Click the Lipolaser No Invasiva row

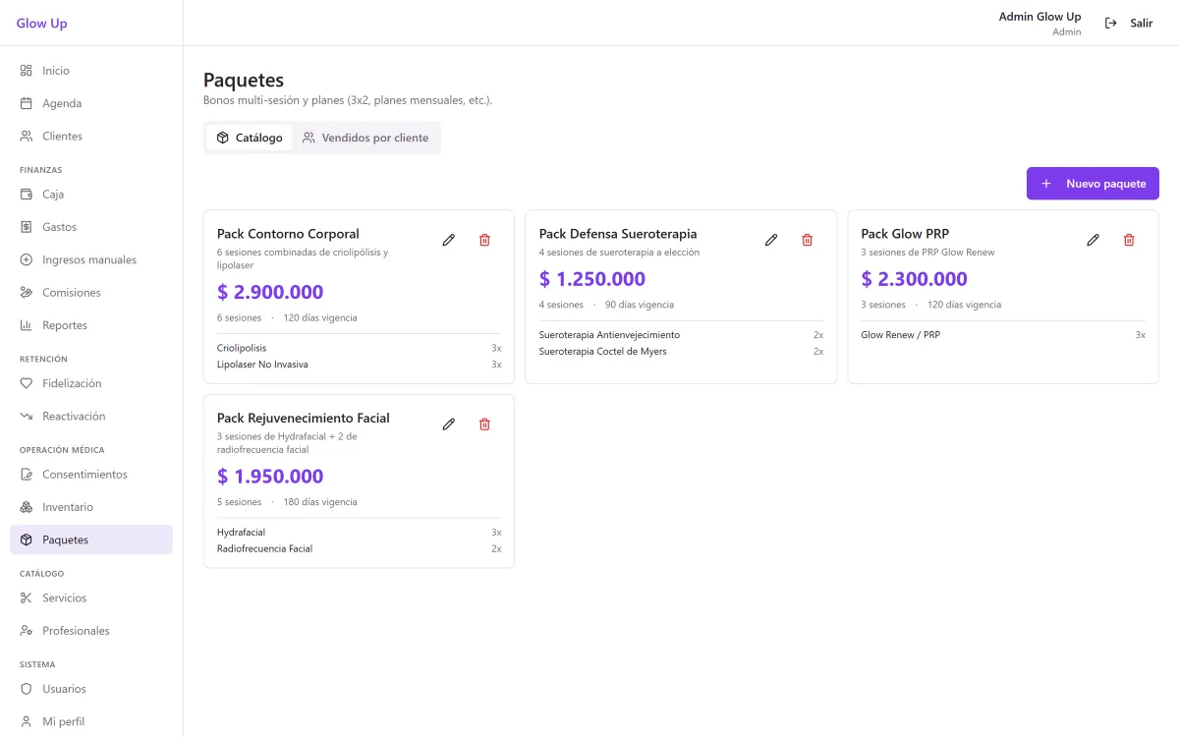[x=359, y=365]
